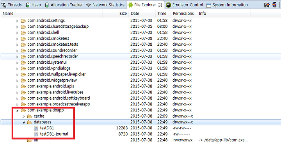Select com.android.sharedstoragebackup row name
This screenshot has height=143, width=281.
(58, 27)
